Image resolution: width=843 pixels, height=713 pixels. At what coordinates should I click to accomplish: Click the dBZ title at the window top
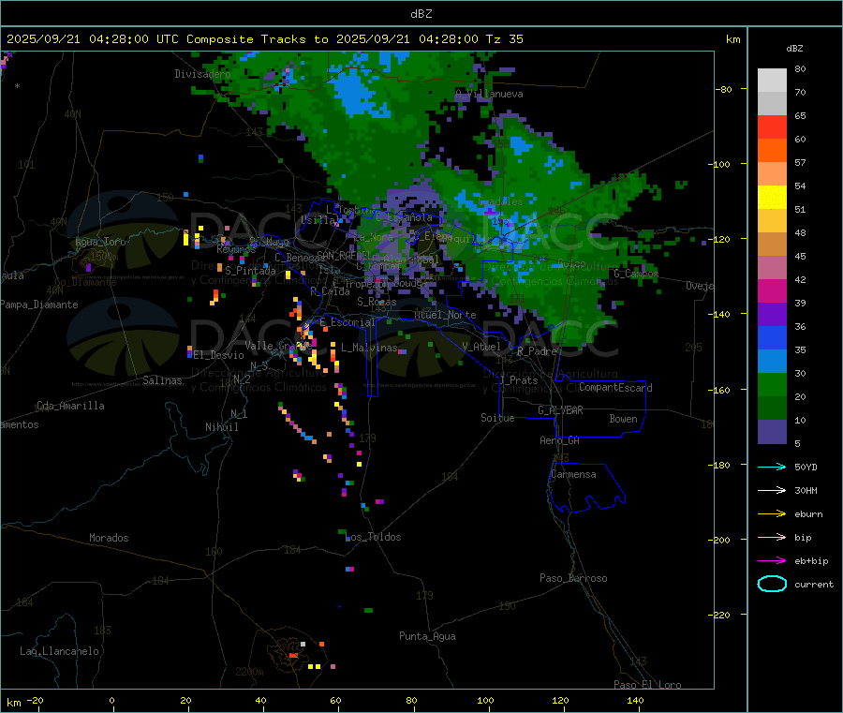421,14
